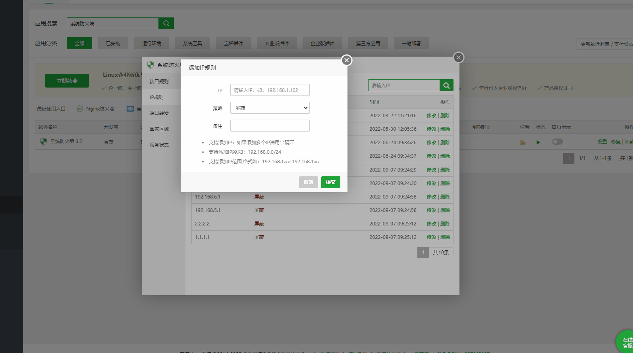Click 删除 for the 1.1.1.1 row
633x353 pixels.
click(445, 237)
